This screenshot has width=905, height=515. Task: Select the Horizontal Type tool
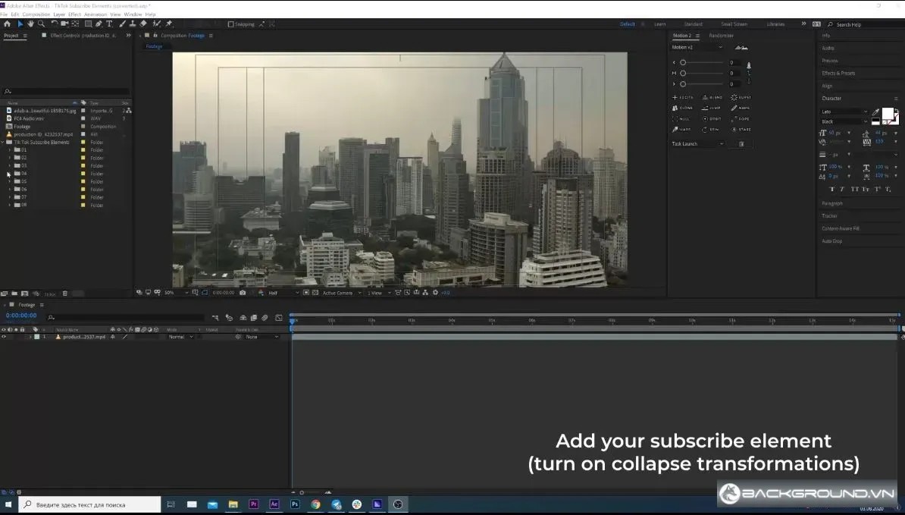click(109, 24)
